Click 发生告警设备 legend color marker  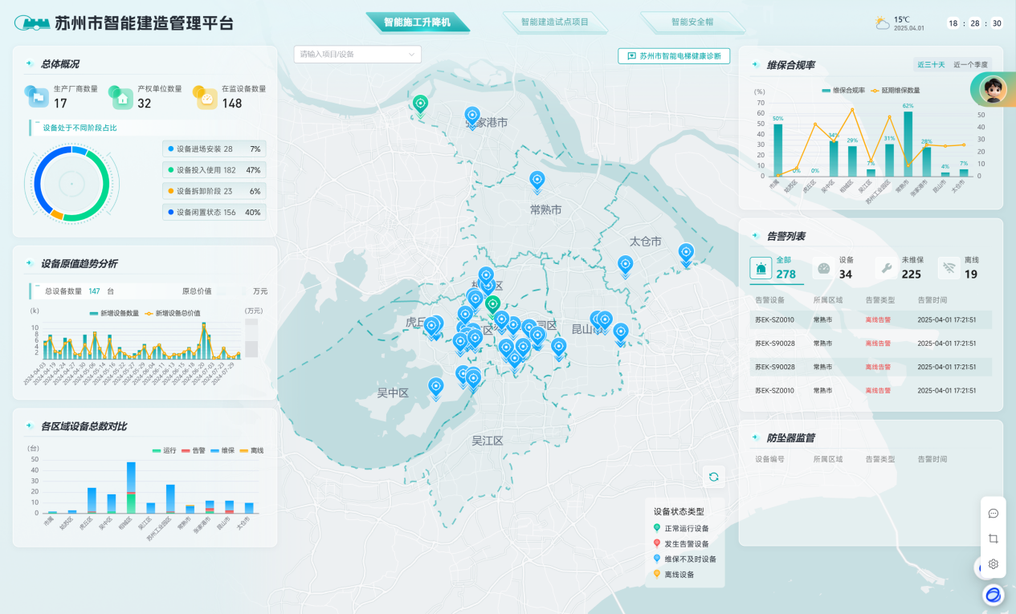click(657, 543)
